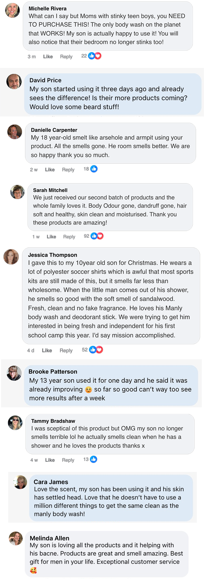The height and width of the screenshot is (579, 204).
Task: Click the thumbs-up reaction on Danielle Carpenter's comment
Action: point(94,169)
